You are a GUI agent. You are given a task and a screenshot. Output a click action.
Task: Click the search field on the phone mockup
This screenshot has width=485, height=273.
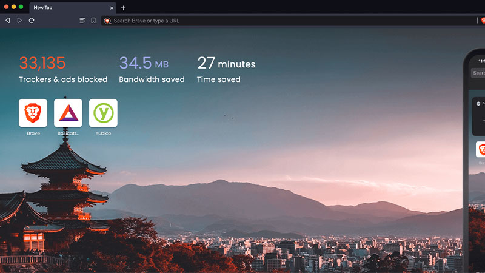click(x=479, y=73)
